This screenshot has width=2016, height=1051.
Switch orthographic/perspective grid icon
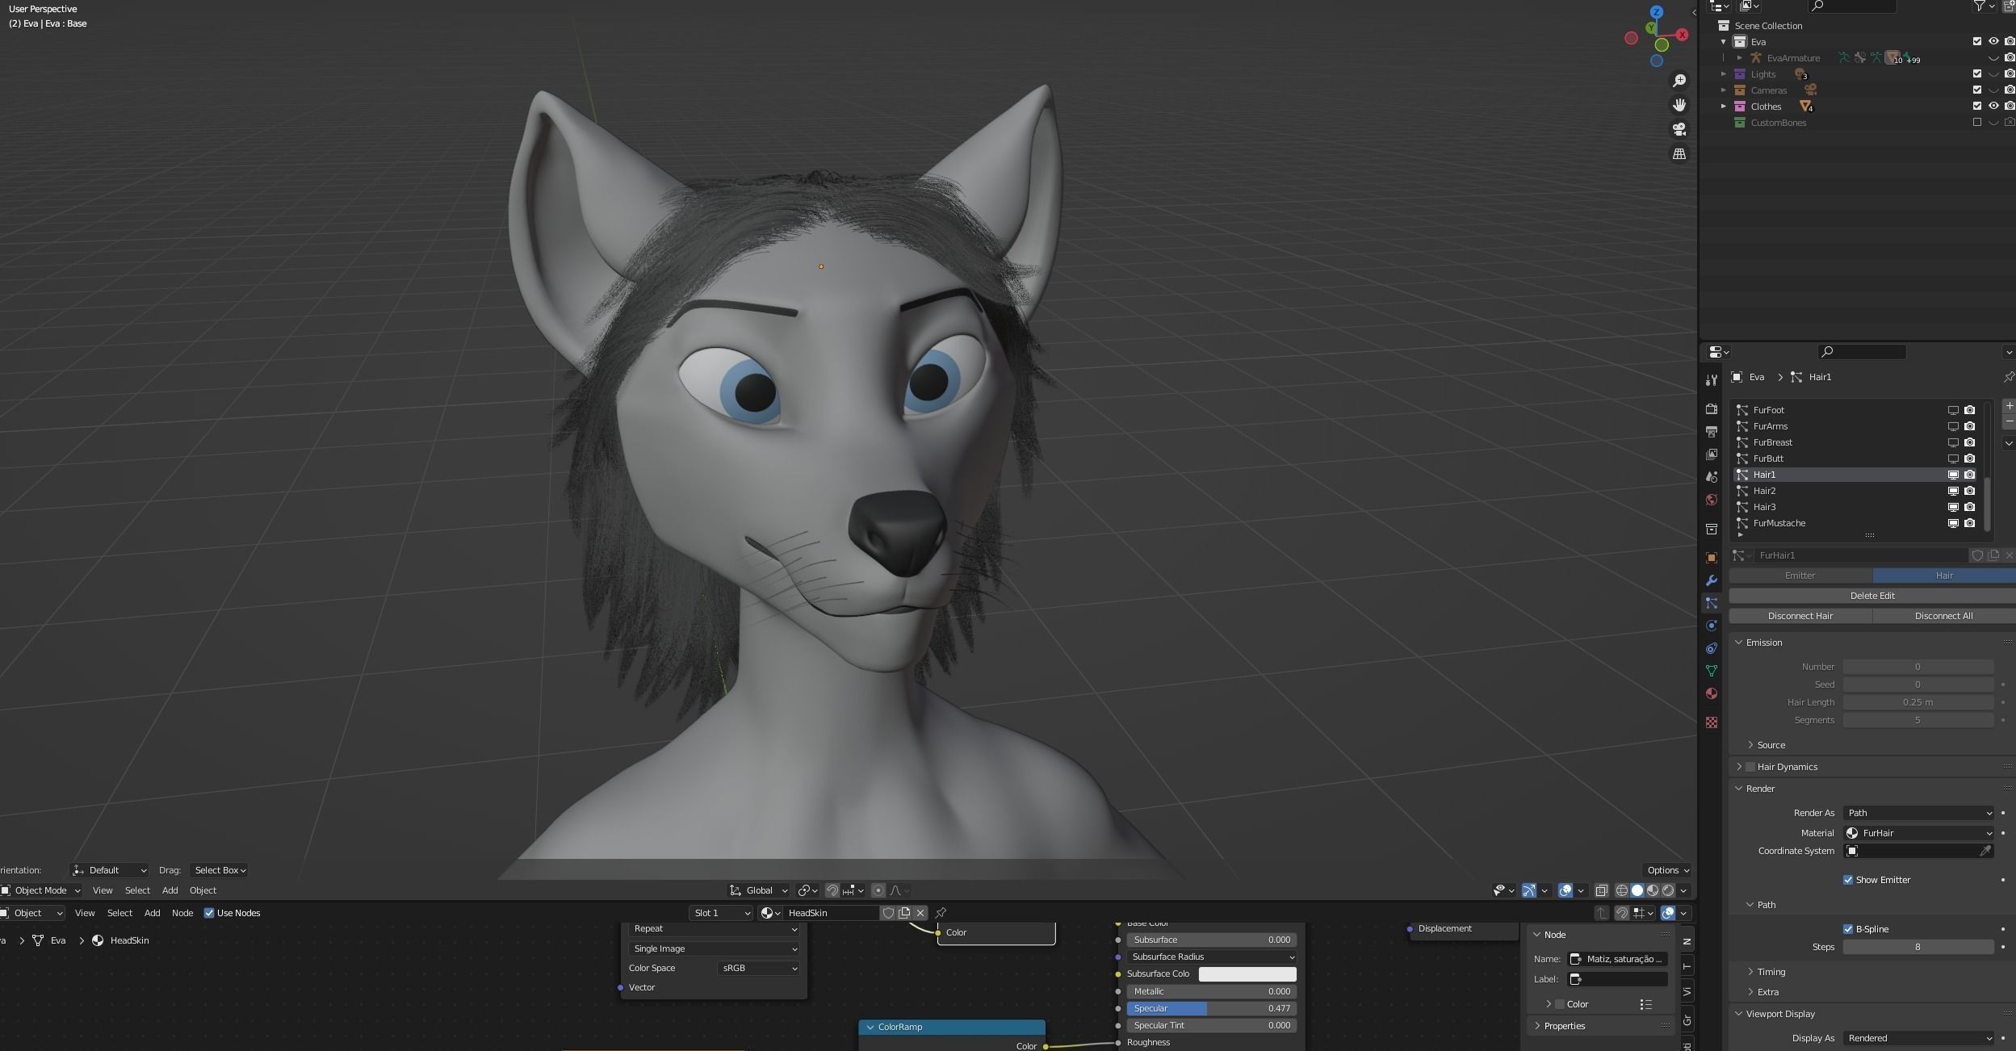[1679, 153]
